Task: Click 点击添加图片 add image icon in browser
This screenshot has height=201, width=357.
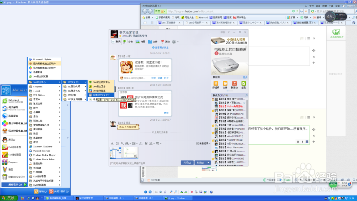Action: [336, 34]
